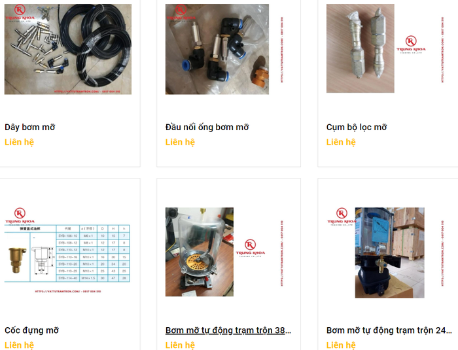458x350 pixels.
Task: Open the Dây bơm mỡ product image
Action: [68, 49]
